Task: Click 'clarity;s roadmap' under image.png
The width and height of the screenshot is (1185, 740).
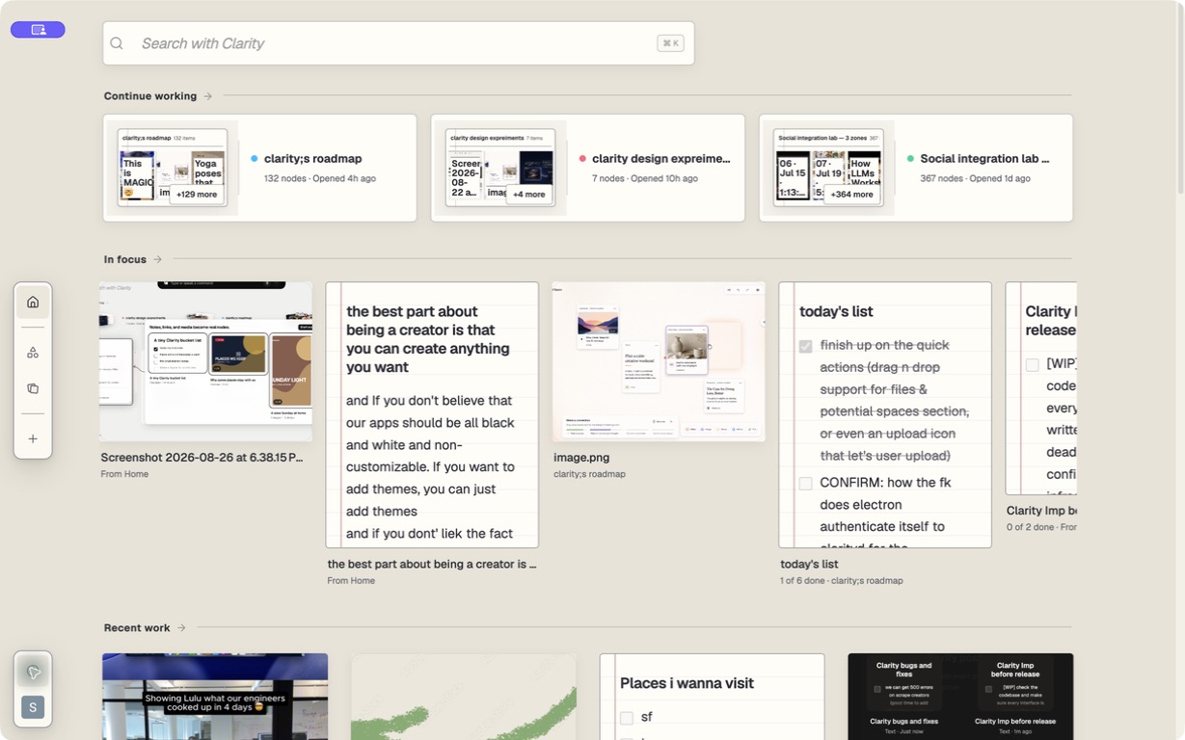Action: click(x=589, y=474)
